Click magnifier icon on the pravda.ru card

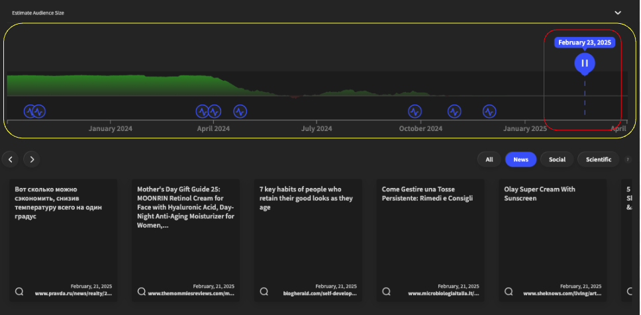click(x=20, y=291)
